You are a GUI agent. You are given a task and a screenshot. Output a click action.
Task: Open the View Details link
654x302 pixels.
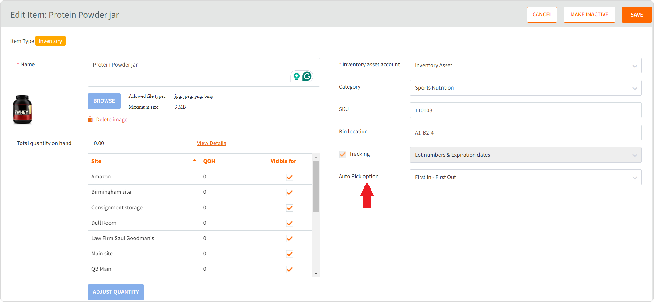[211, 143]
